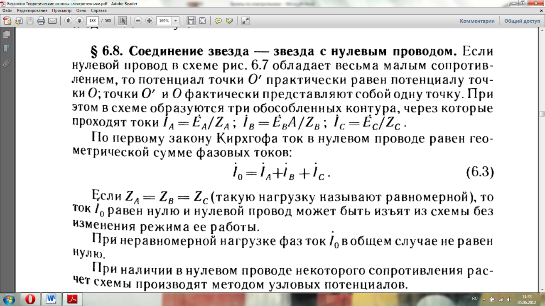Click the '/ 580' total page count

(x=107, y=21)
